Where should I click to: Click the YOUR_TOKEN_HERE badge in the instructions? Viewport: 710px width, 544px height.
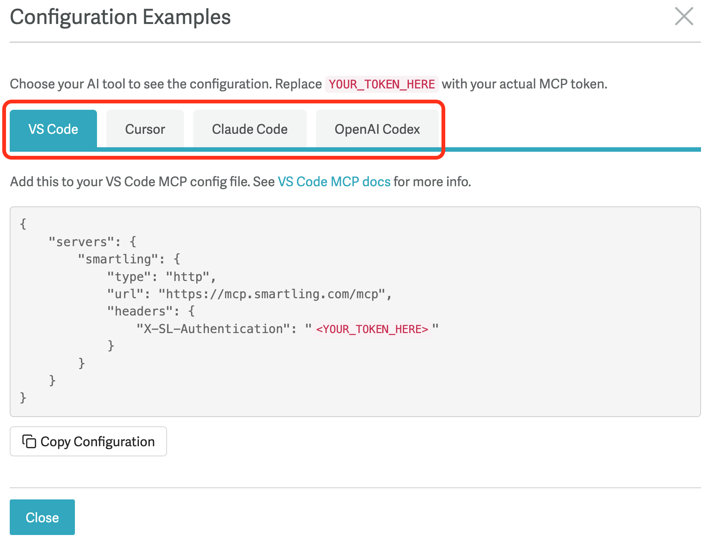(x=382, y=84)
